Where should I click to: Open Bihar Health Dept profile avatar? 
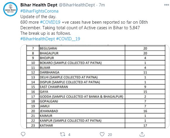pyautogui.click(x=11, y=9)
